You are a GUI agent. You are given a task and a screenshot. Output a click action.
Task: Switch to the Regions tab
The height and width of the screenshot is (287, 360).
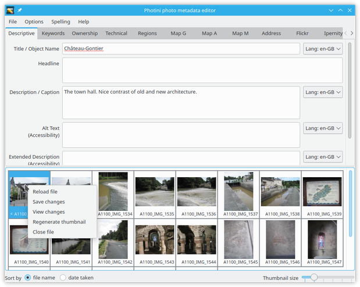tap(147, 33)
